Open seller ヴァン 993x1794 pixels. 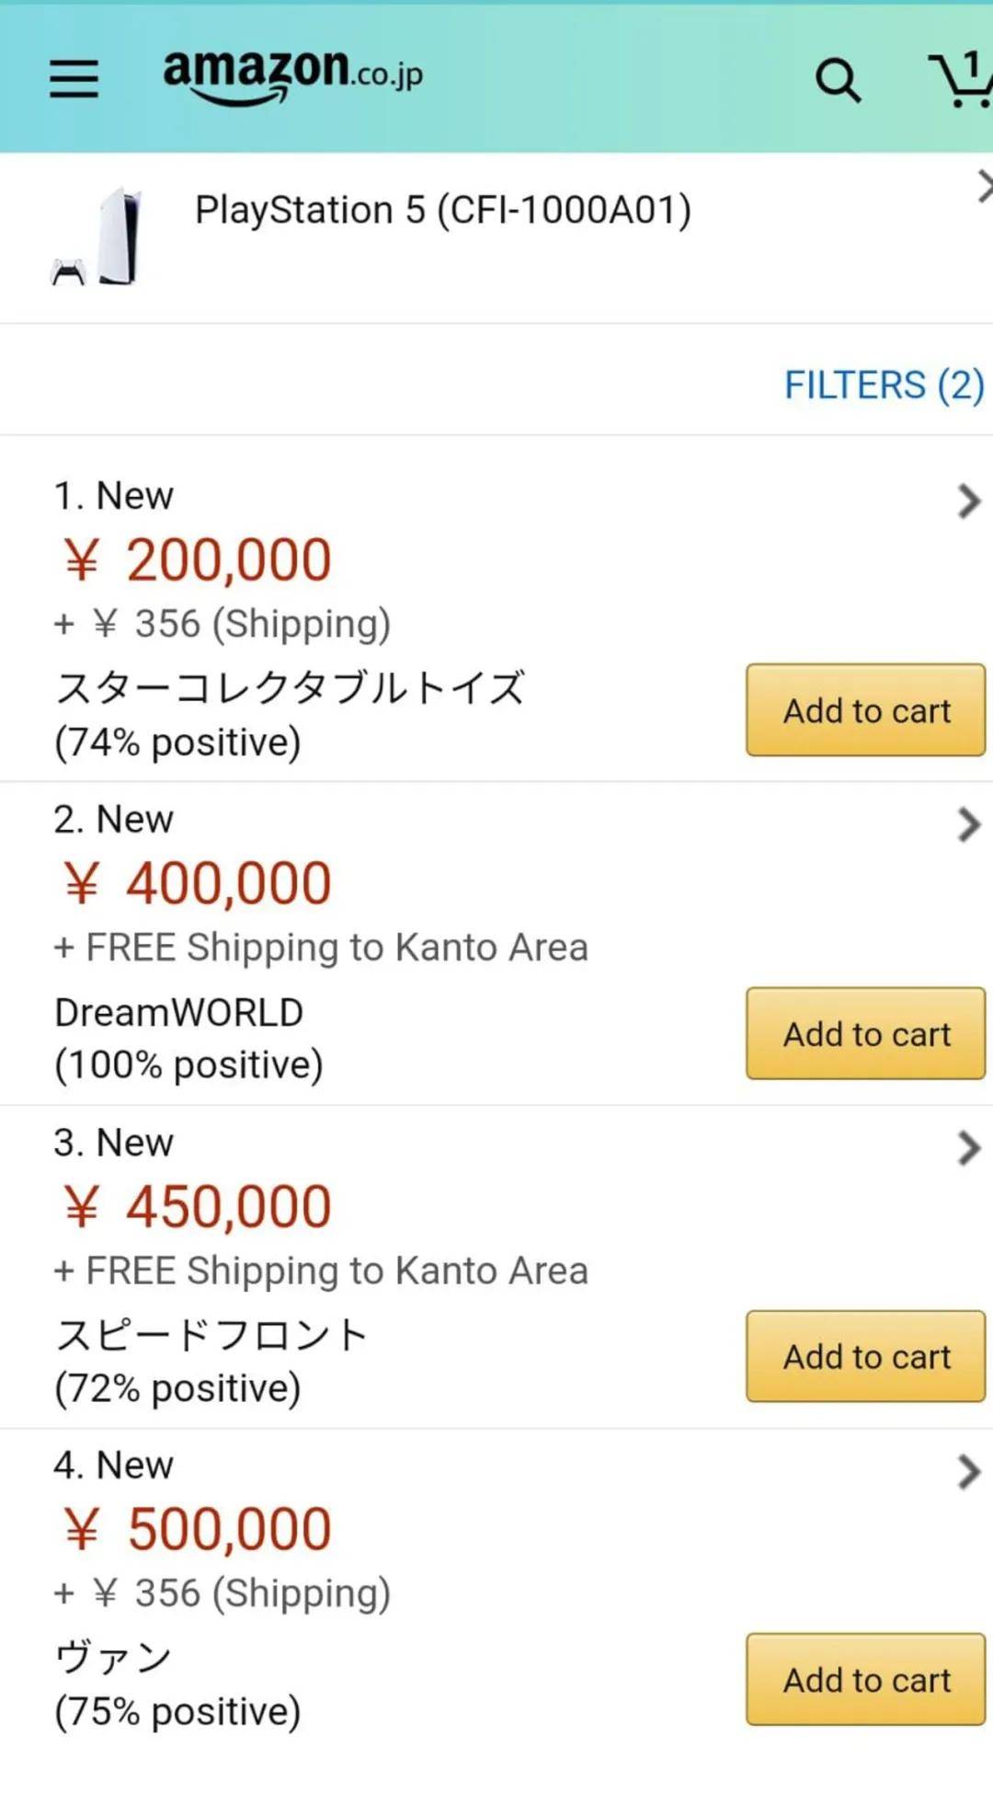113,1658
